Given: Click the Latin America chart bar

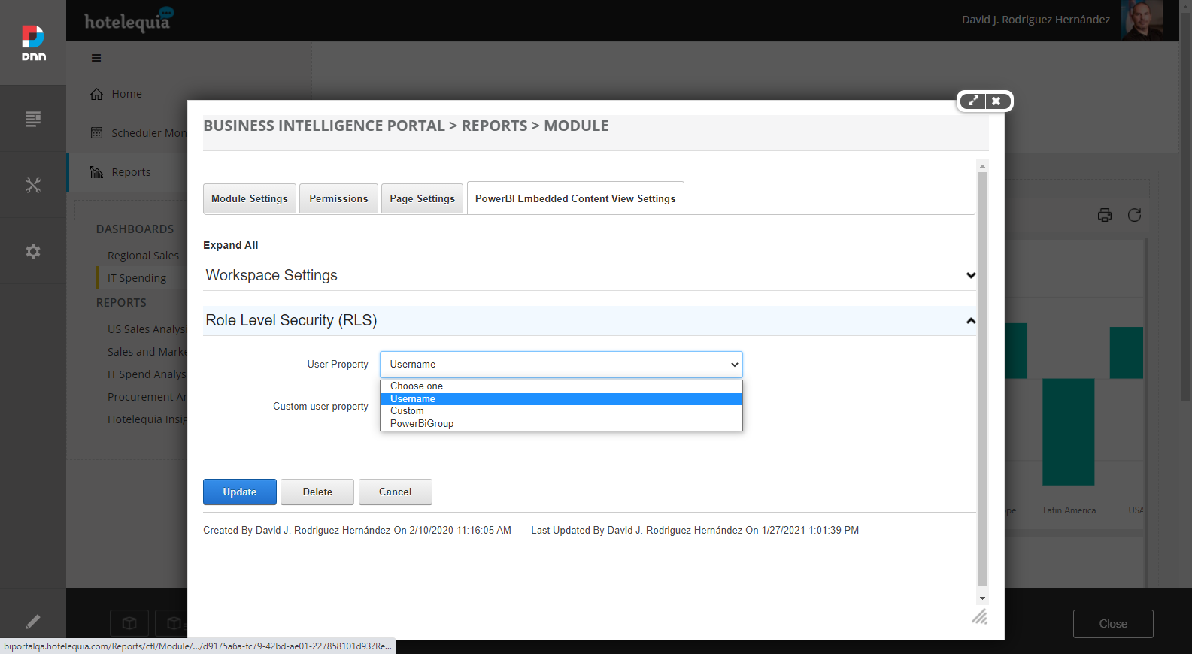Looking at the screenshot, I should [x=1068, y=431].
